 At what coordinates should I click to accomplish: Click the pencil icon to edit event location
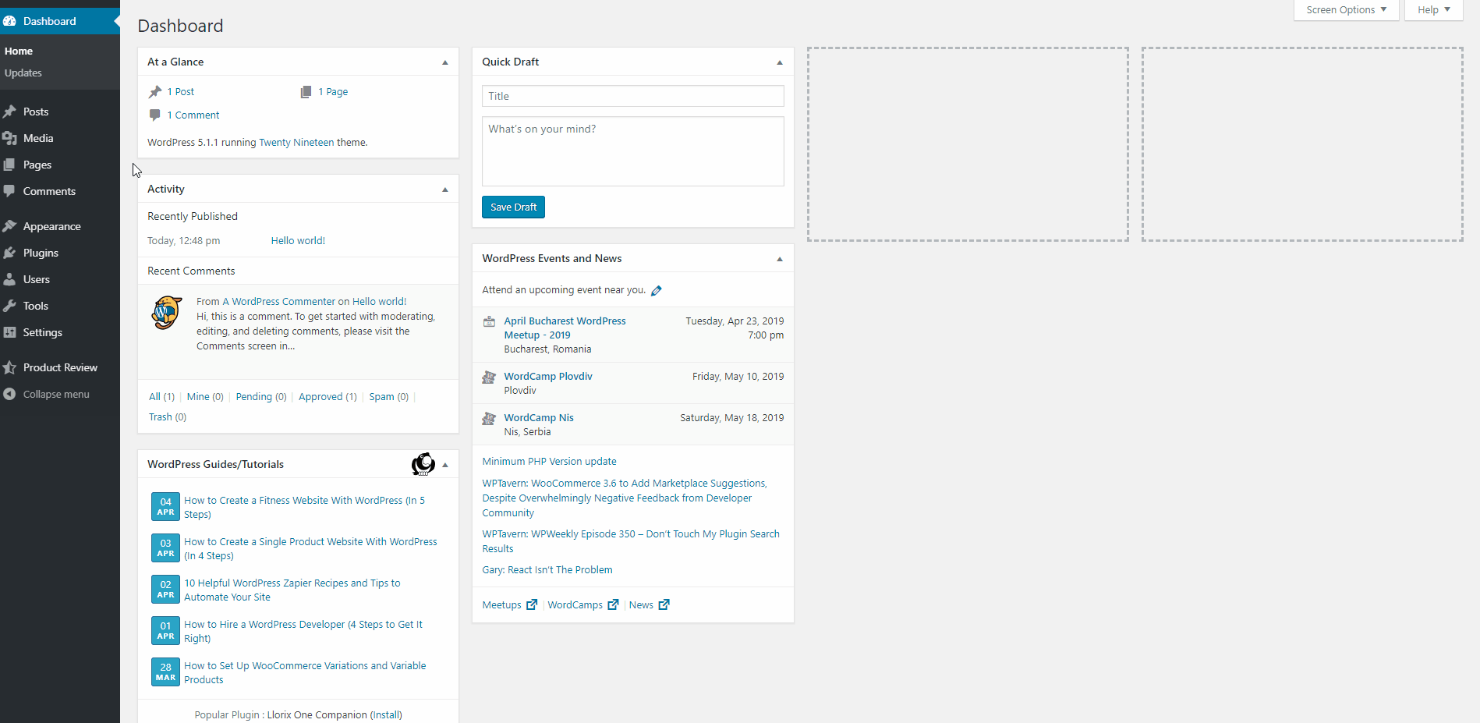[657, 291]
